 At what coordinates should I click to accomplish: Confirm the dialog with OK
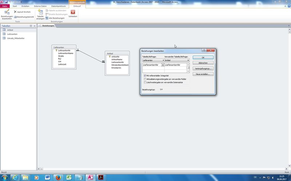tap(203, 58)
